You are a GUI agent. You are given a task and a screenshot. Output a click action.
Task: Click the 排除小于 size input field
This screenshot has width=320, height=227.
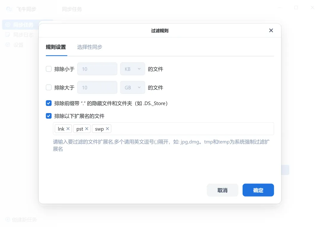point(97,69)
